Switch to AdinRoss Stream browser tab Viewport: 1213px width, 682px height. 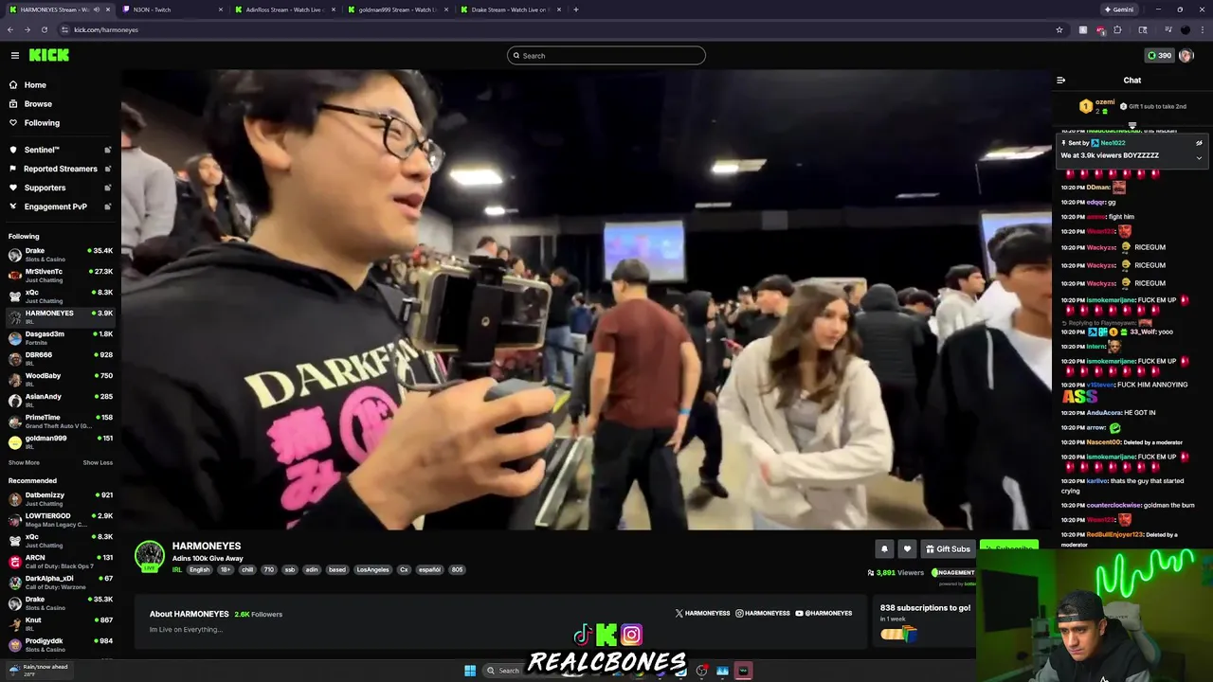[x=284, y=9]
